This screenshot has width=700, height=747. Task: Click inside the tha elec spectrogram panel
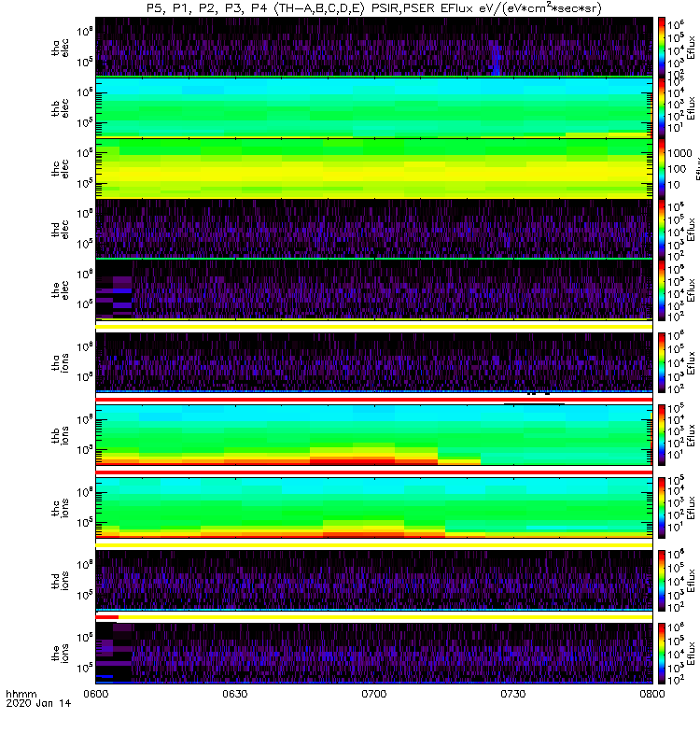click(x=374, y=46)
